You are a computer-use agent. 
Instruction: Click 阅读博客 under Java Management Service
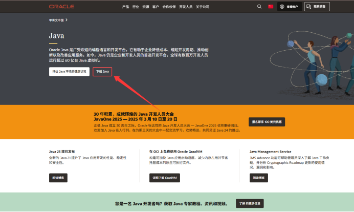(259, 178)
